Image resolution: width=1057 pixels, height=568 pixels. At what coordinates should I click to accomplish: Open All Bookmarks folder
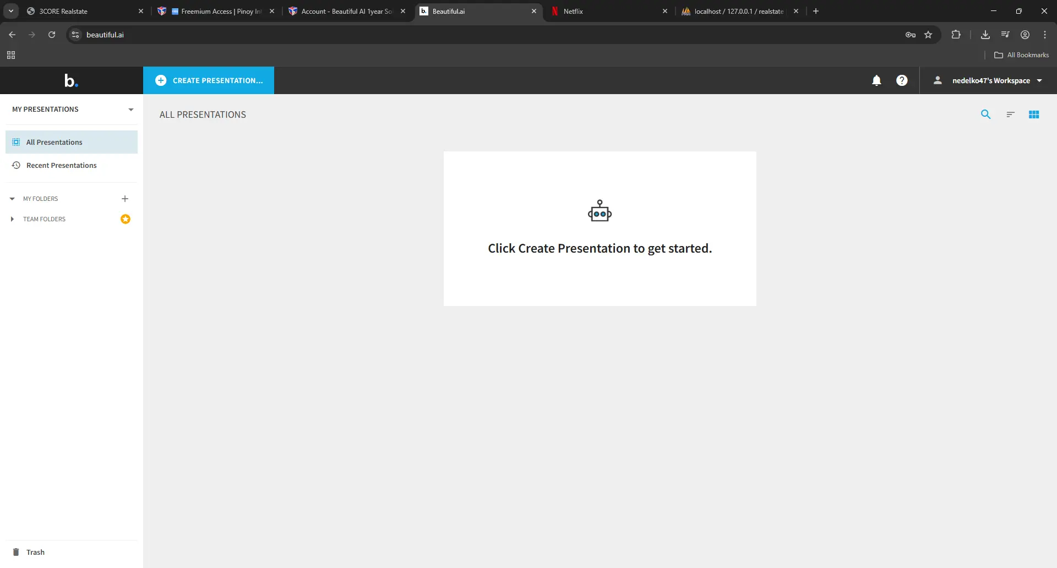1021,55
